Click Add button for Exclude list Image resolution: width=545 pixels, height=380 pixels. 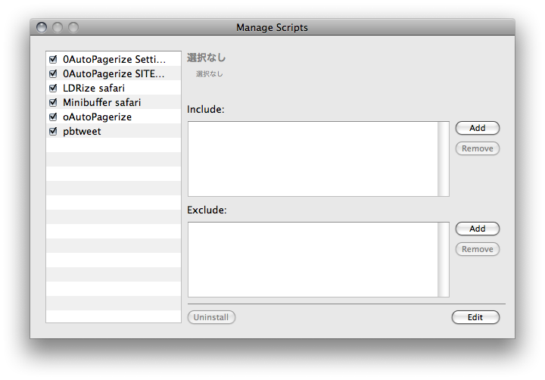pos(477,229)
